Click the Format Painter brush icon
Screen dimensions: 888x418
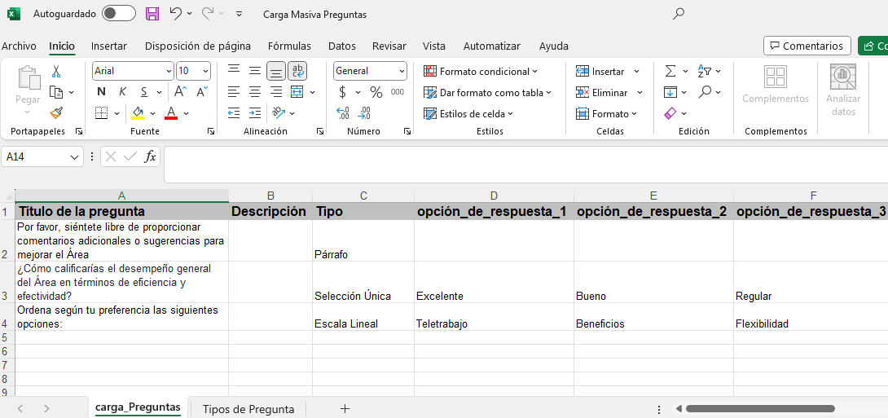pos(56,112)
